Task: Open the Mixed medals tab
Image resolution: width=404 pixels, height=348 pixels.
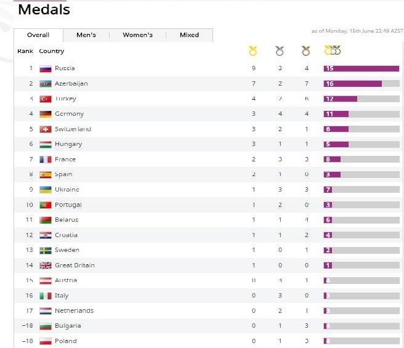Action: point(189,35)
